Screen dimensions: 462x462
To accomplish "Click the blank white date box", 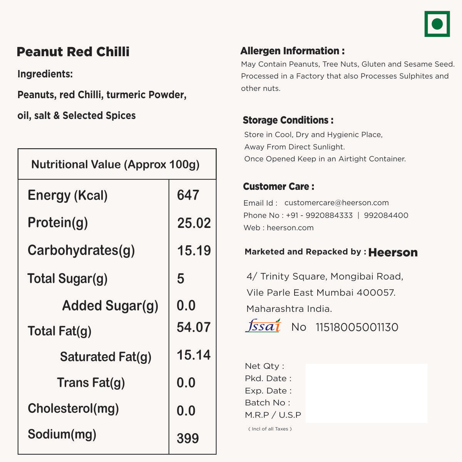I will coord(367,393).
